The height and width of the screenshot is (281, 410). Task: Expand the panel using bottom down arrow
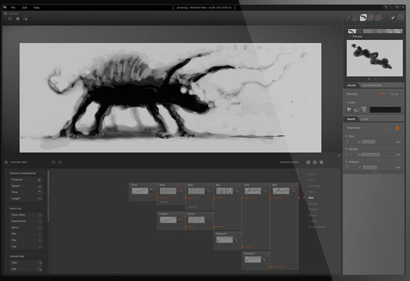(x=374, y=172)
